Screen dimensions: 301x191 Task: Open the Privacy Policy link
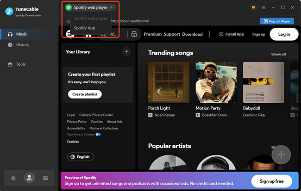[76, 122]
